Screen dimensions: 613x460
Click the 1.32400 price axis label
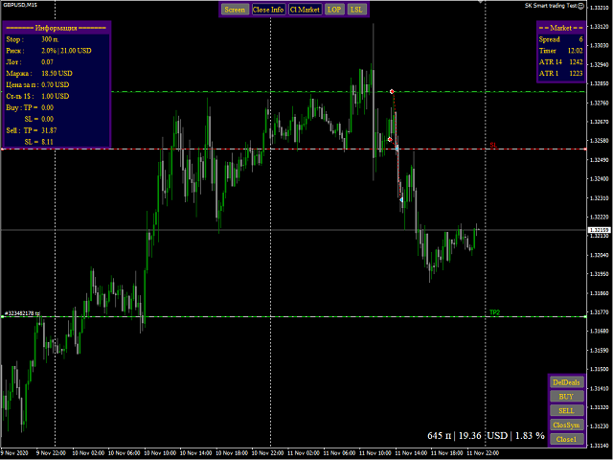tap(599, 179)
